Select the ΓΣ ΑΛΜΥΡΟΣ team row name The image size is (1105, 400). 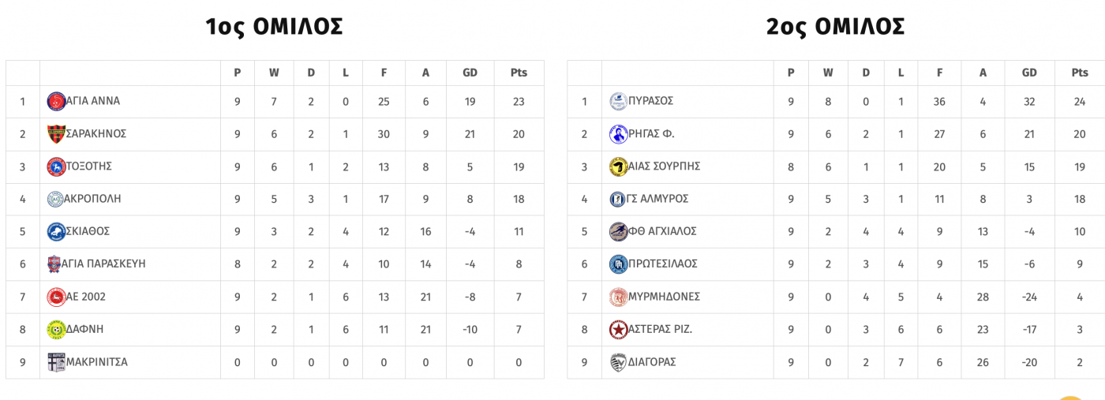657,199
